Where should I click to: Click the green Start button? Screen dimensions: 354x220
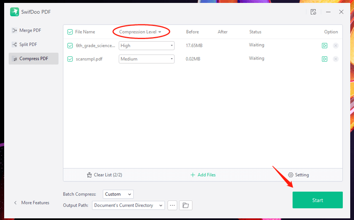(317, 200)
